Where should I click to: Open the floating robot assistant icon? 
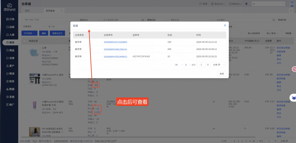(294, 98)
